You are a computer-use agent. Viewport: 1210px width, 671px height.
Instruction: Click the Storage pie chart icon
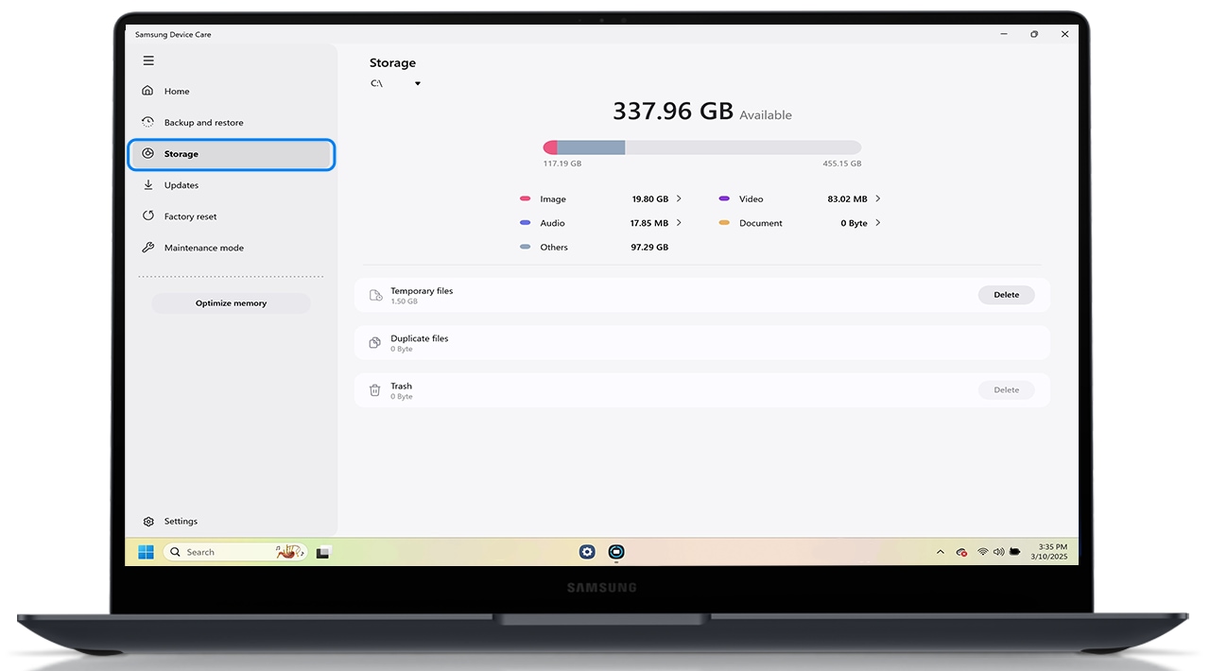pos(147,153)
